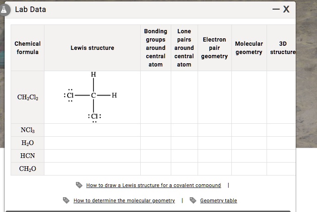The height and width of the screenshot is (212, 317).
Task: Click the NCl3 3D structure cell
Action: [x=281, y=130]
